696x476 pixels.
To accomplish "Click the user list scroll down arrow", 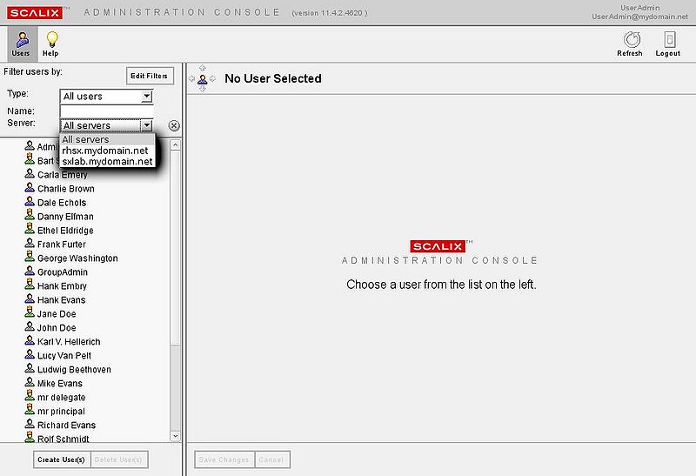I will click(x=175, y=436).
